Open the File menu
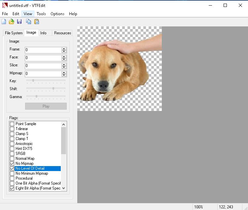 [5, 14]
